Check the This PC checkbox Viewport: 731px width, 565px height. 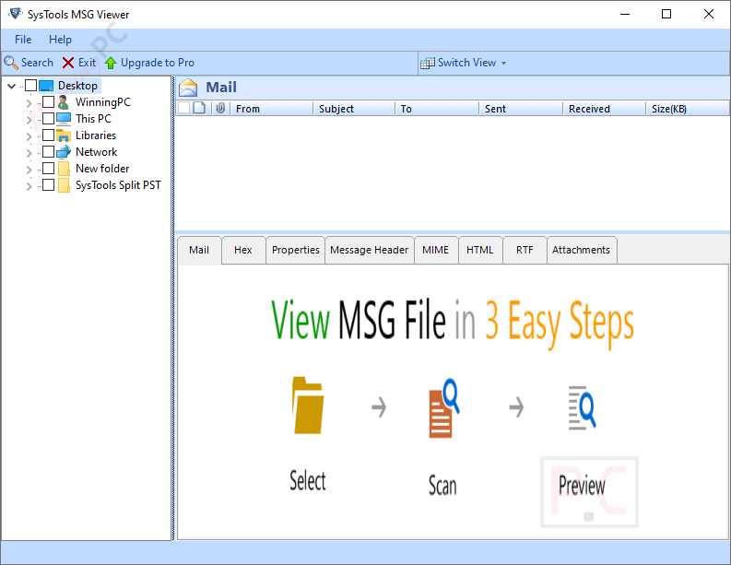(x=49, y=119)
